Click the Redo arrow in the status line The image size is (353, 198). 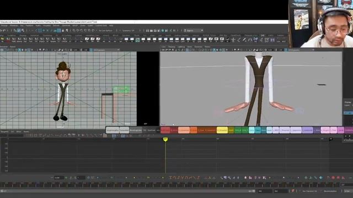tap(4, 30)
